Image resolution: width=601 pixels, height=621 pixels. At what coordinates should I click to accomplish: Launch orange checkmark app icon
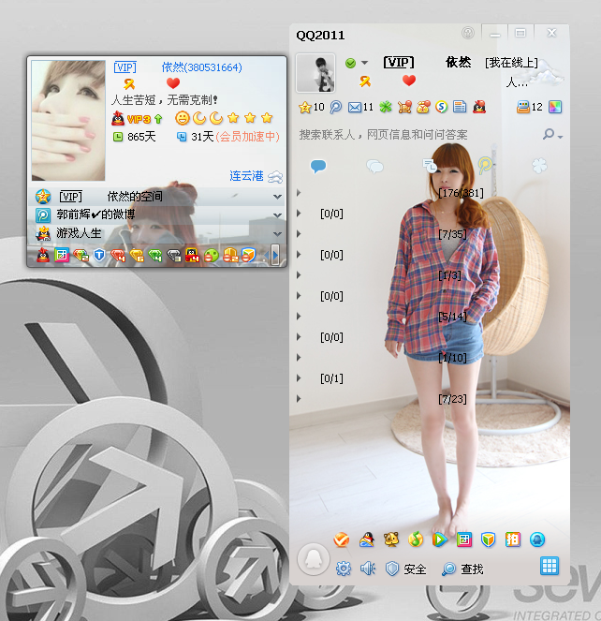coord(342,540)
